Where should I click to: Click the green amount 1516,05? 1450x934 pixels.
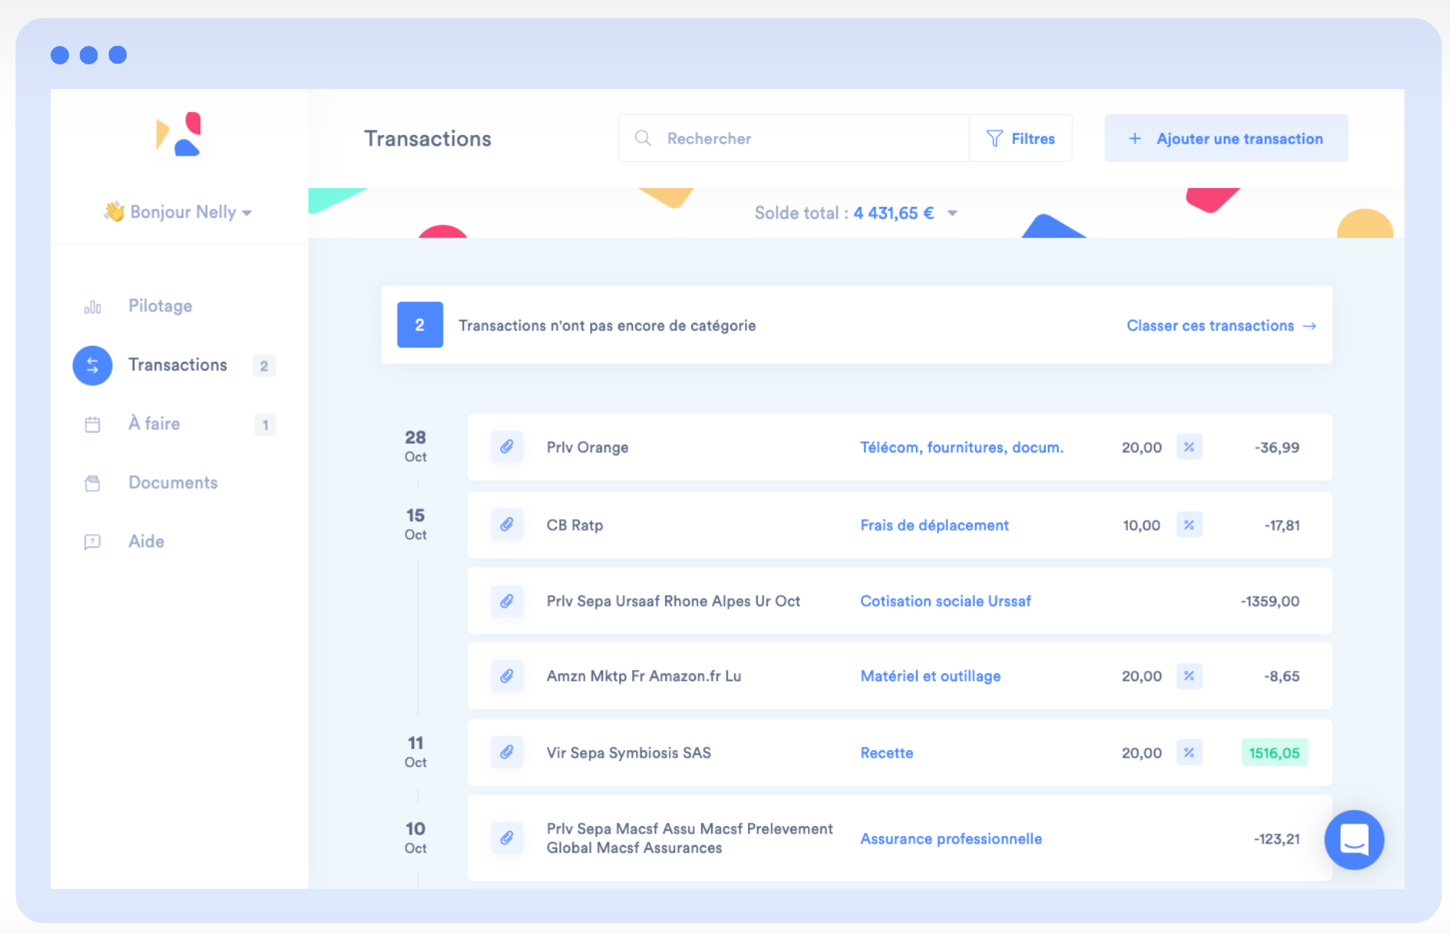pos(1274,753)
